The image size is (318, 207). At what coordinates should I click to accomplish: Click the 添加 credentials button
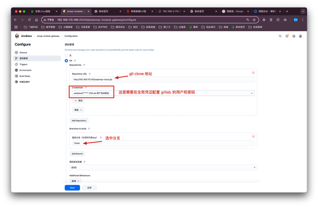click(x=78, y=101)
